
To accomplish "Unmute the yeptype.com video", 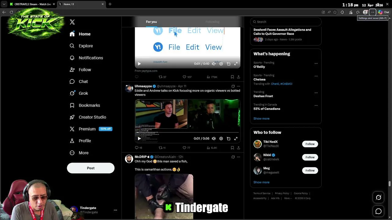I will [214, 64].
